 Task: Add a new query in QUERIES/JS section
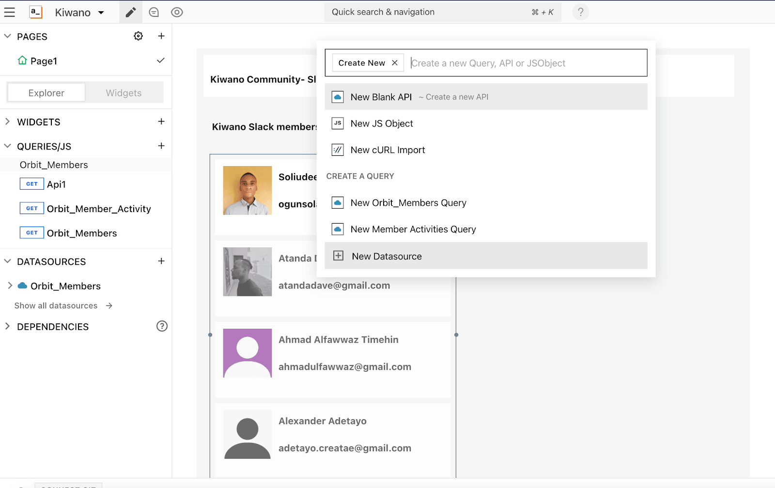click(161, 146)
